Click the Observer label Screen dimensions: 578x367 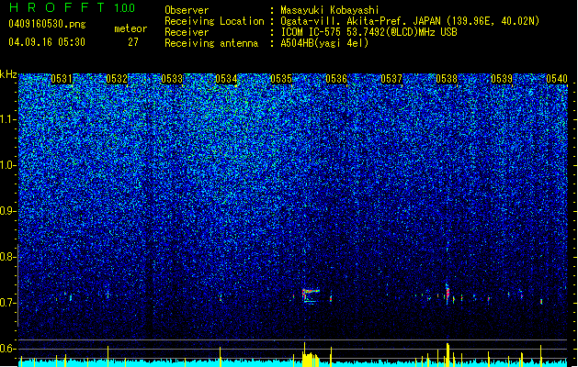(187, 10)
